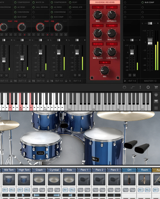The height and width of the screenshot is (199, 160).
Task: Select the OH microphone thumbnail
Action: pos(129,180)
